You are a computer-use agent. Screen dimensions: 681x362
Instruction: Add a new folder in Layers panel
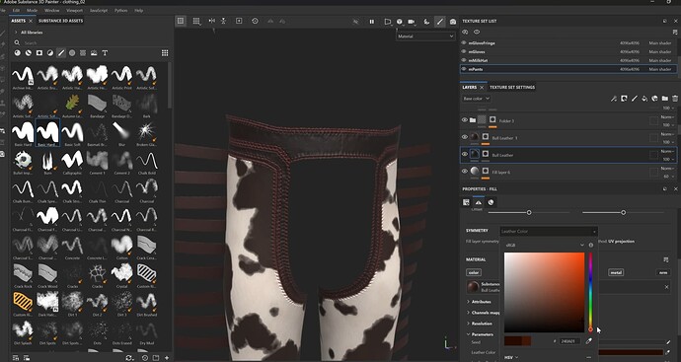(x=665, y=99)
